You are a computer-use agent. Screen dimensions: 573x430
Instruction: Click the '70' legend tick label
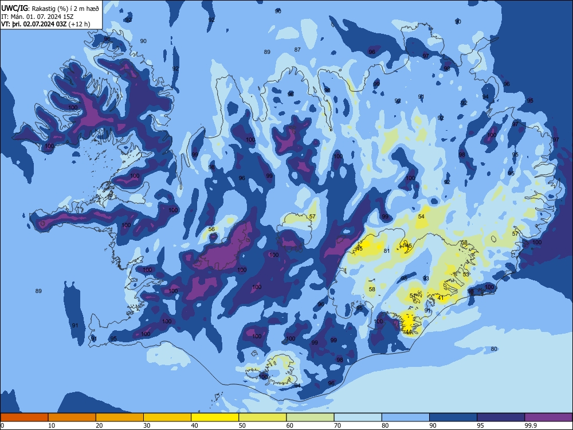click(x=337, y=425)
